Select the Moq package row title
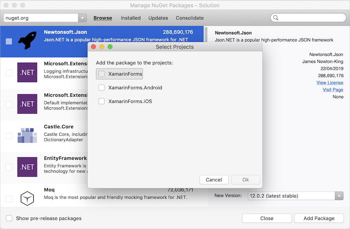The height and width of the screenshot is (229, 350). [x=49, y=190]
